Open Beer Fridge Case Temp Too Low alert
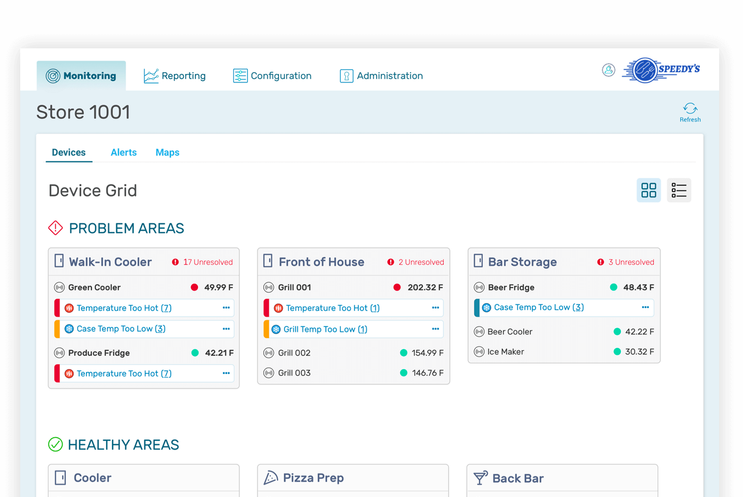This screenshot has height=497, width=743. 539,308
